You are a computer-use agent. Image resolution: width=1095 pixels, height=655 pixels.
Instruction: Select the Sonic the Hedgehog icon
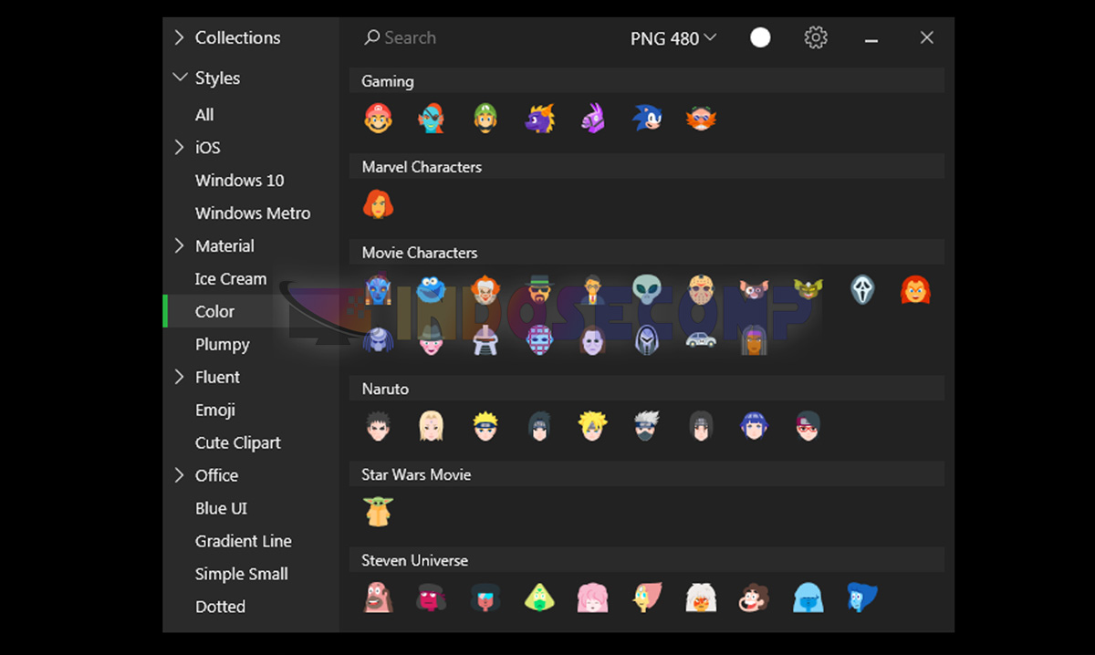(647, 119)
